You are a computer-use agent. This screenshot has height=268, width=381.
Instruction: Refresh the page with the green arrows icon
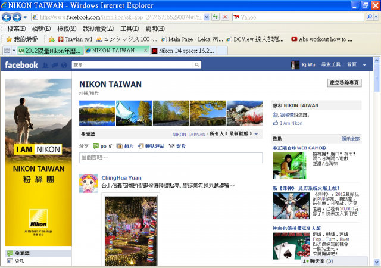point(216,17)
